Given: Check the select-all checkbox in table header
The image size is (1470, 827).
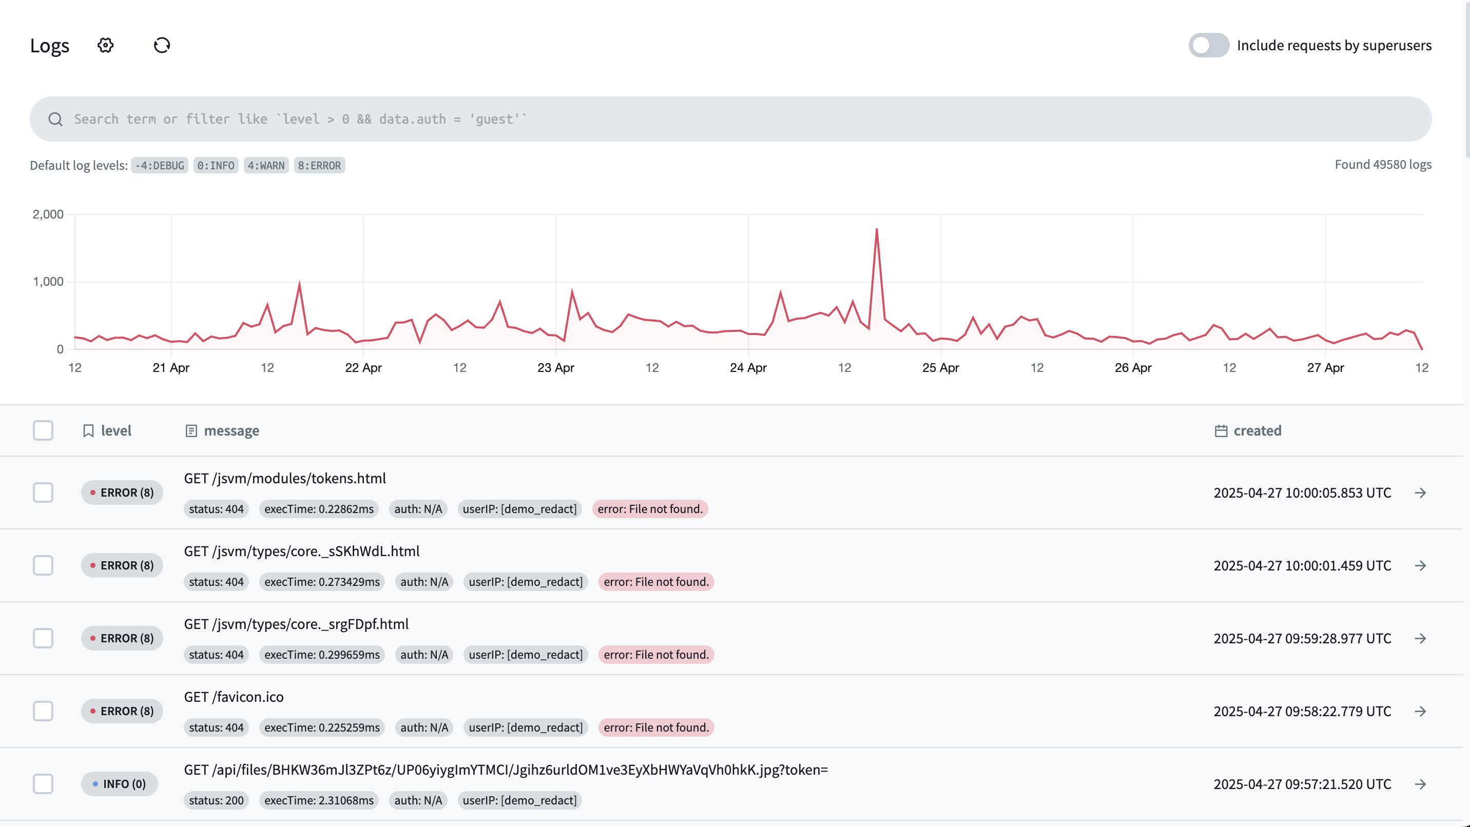Looking at the screenshot, I should (x=43, y=430).
